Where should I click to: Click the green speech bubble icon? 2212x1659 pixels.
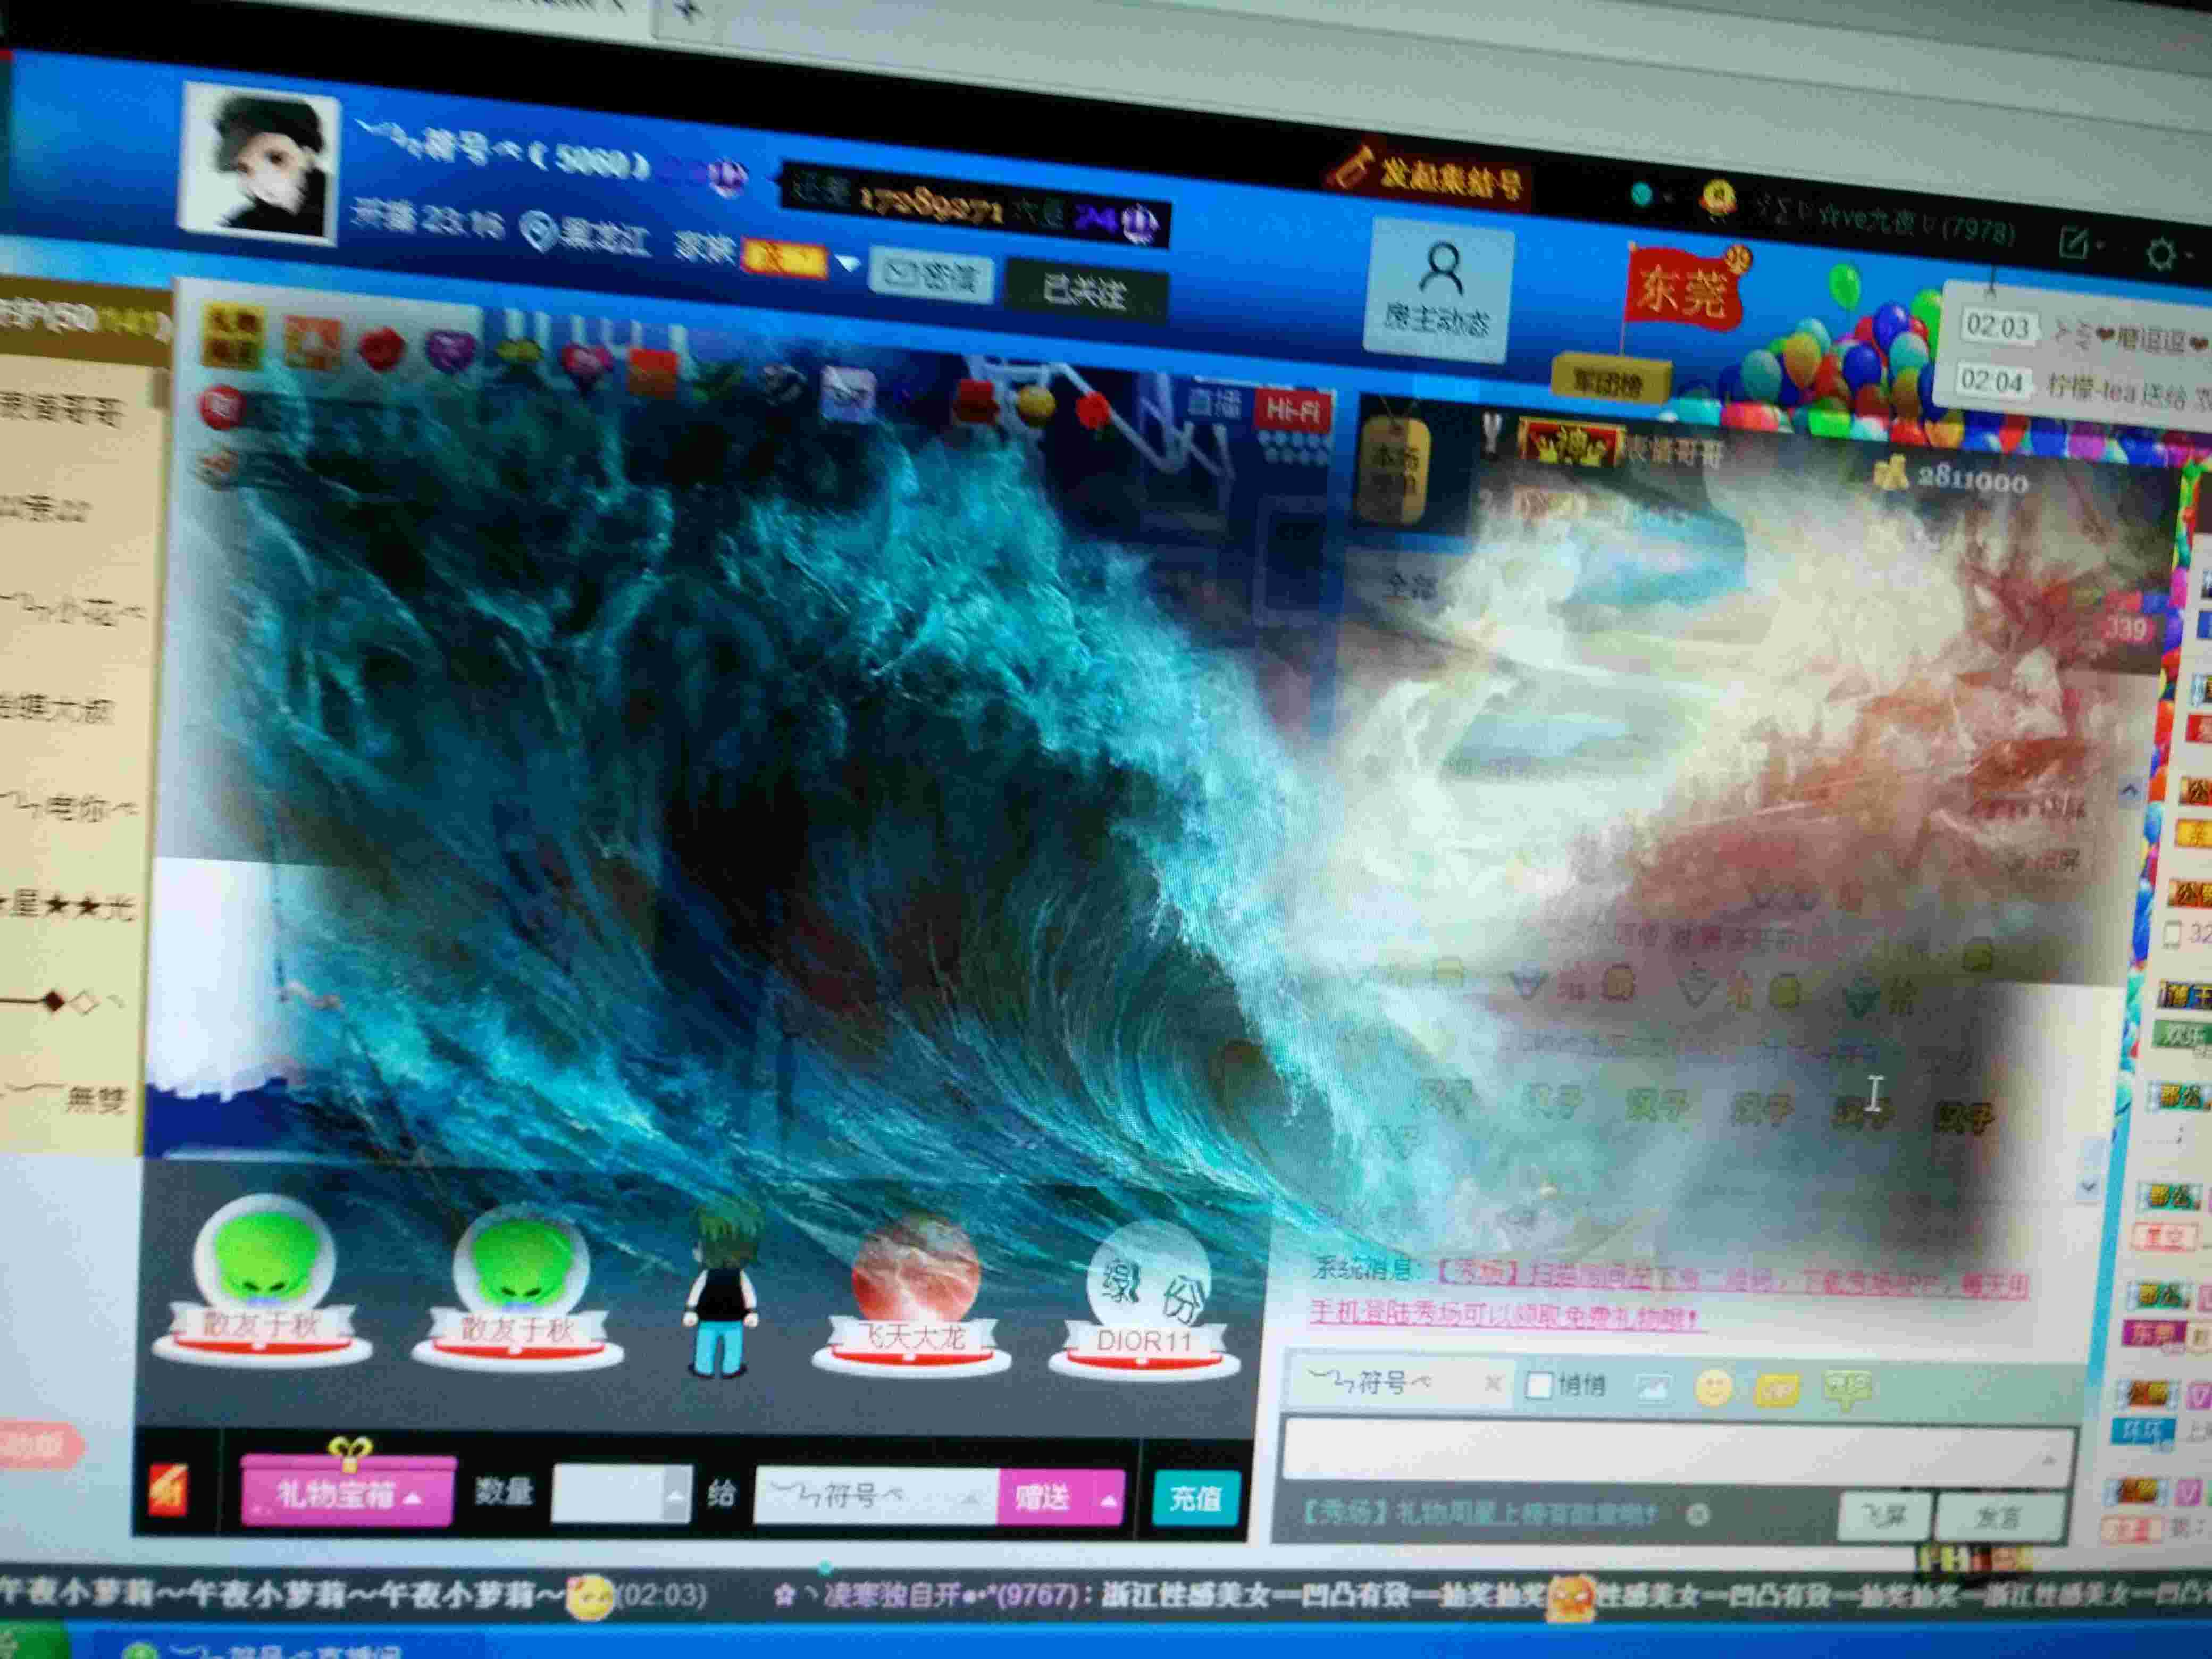pyautogui.click(x=1847, y=1389)
